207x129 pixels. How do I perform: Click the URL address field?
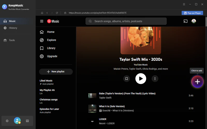pyautogui.click(x=98, y=13)
